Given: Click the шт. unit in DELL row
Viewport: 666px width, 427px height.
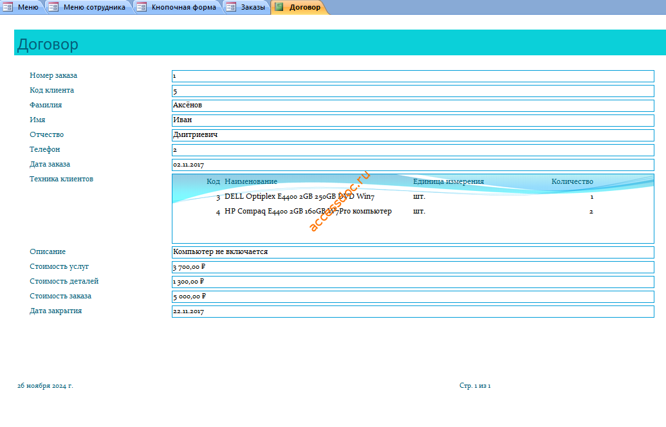Looking at the screenshot, I should point(419,197).
